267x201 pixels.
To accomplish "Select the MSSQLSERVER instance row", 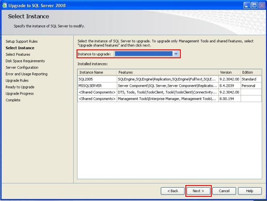I will (x=169, y=86).
